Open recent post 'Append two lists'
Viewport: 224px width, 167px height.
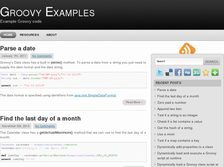(x=169, y=109)
